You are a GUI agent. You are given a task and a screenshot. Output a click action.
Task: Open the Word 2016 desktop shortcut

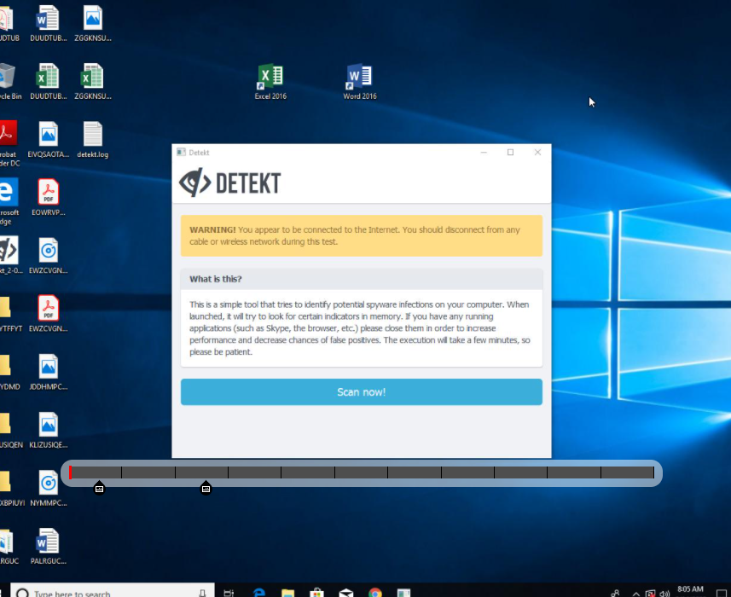[x=359, y=78]
